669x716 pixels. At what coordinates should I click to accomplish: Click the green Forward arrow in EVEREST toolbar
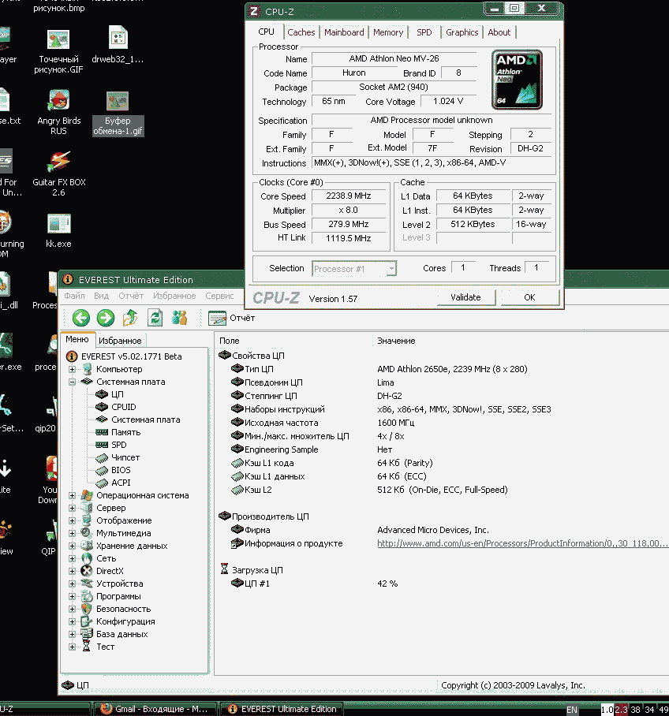106,318
